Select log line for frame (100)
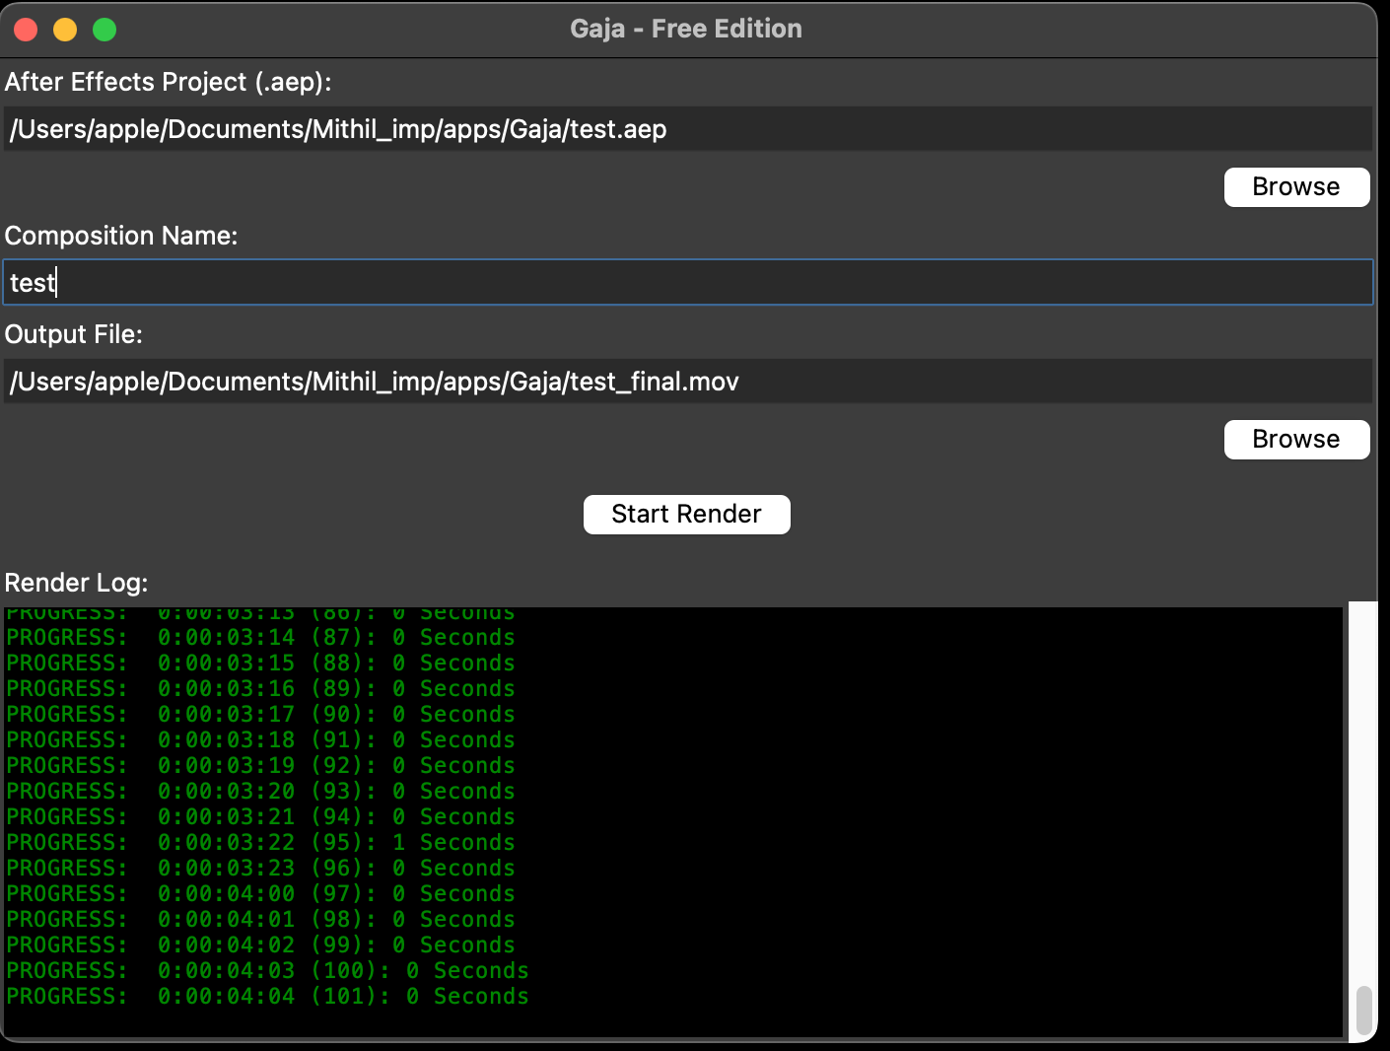The width and height of the screenshot is (1390, 1051). (267, 971)
